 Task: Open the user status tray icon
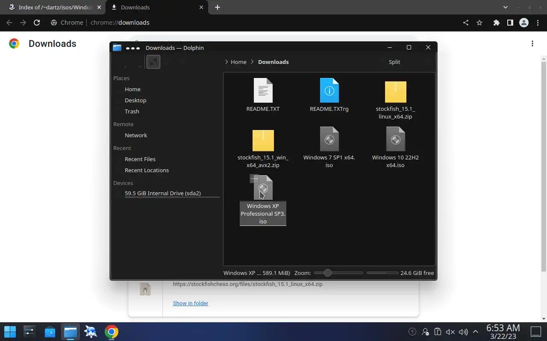(x=425, y=332)
